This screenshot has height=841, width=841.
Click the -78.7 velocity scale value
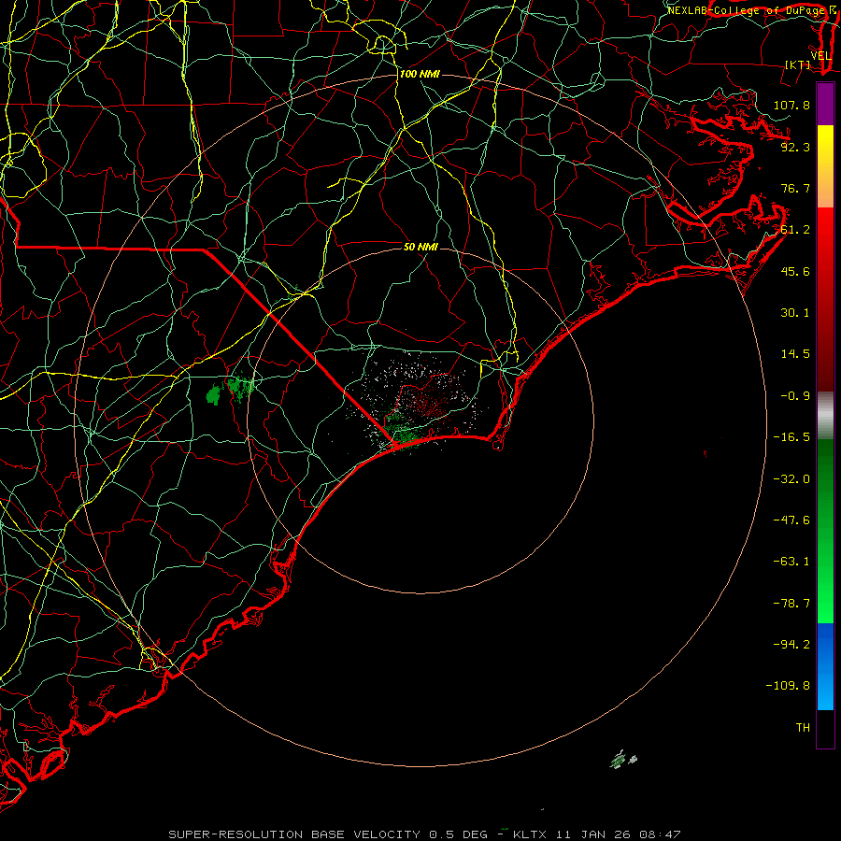click(791, 604)
